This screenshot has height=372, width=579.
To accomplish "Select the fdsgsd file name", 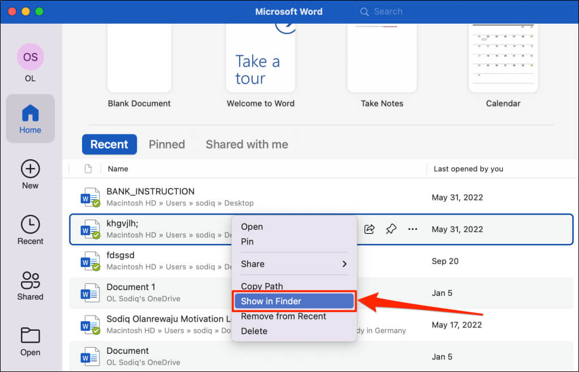I will [120, 255].
